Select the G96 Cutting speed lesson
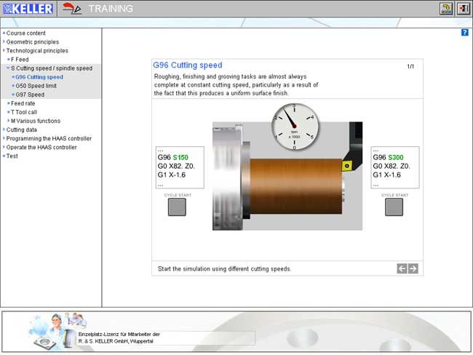Image resolution: width=473 pixels, height=355 pixels. click(39, 77)
